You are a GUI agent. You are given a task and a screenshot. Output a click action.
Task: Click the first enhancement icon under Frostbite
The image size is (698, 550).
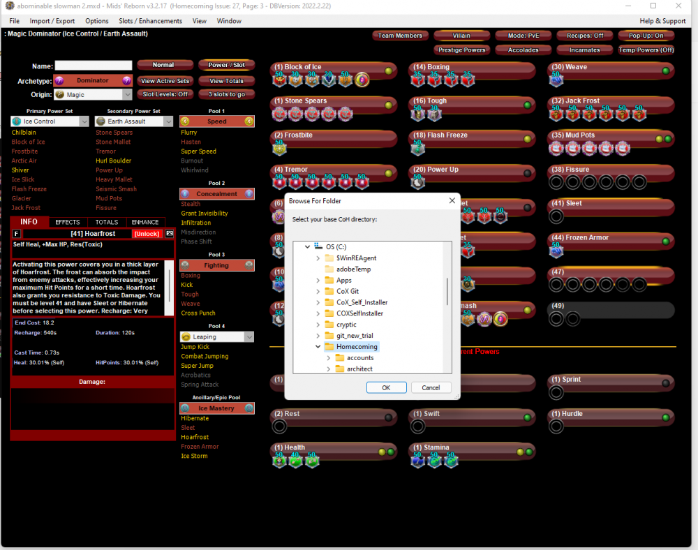279,148
